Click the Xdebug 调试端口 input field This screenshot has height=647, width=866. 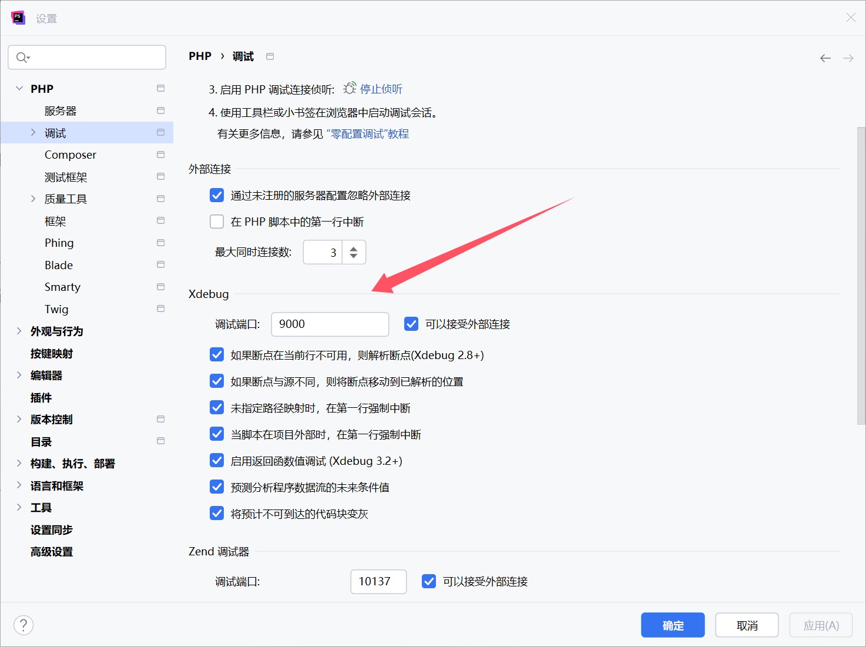coord(330,324)
